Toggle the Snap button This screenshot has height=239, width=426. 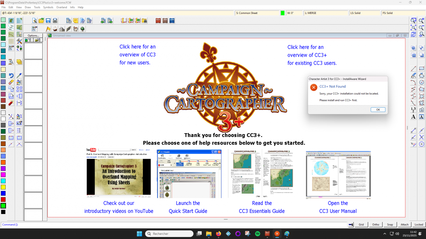[390, 225]
